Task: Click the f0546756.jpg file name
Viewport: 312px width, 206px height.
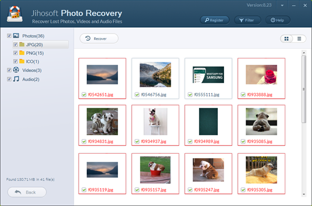Action: 154,95
